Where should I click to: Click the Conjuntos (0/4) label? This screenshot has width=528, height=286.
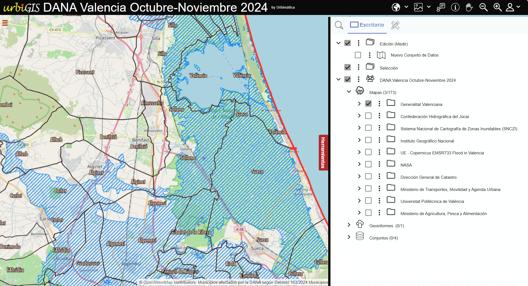click(383, 238)
